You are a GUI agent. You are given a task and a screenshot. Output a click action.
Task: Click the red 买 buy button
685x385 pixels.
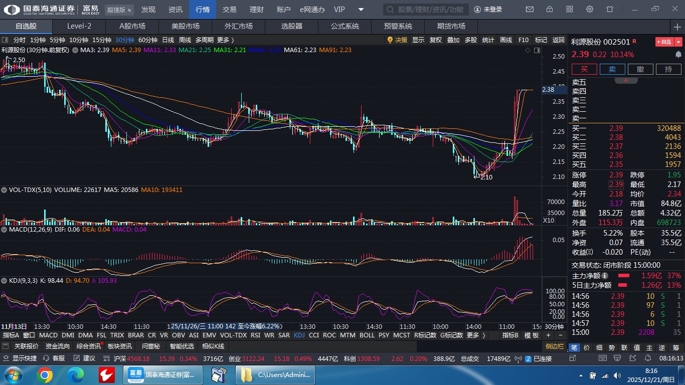click(x=584, y=69)
